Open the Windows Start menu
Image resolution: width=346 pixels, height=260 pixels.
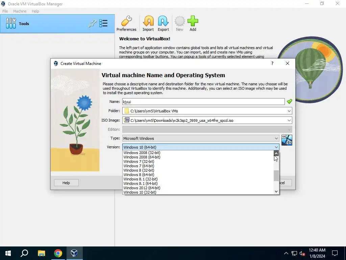(x=8, y=253)
